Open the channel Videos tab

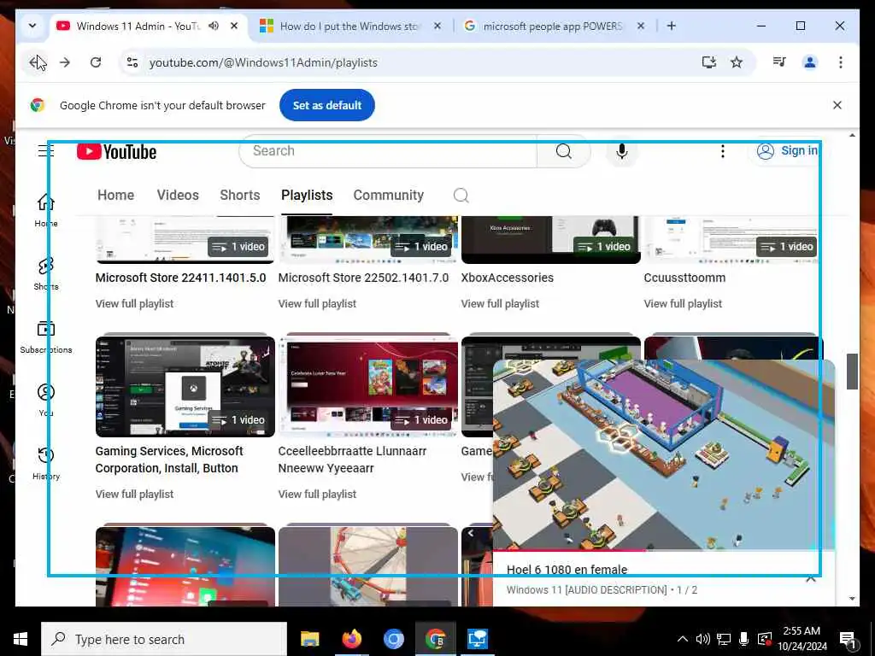coord(178,196)
